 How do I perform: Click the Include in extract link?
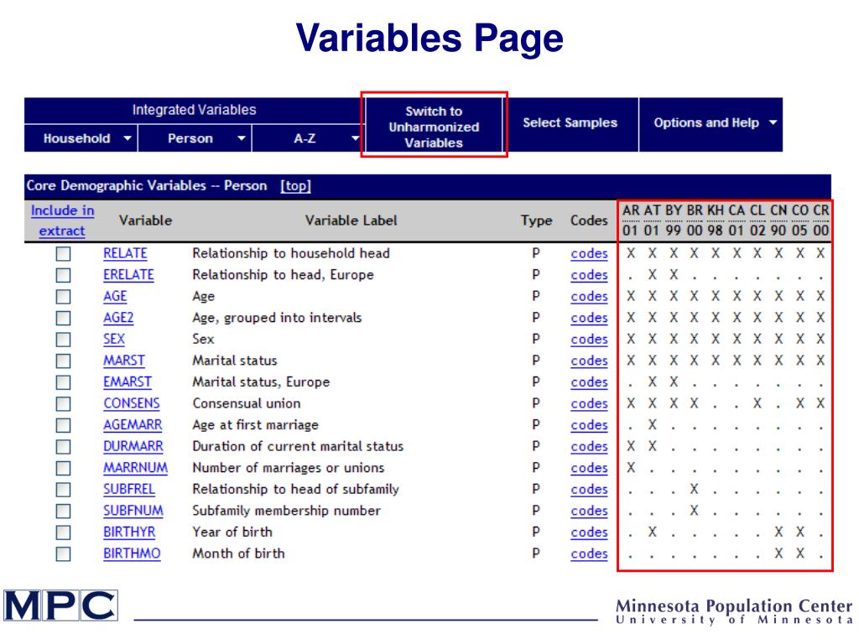pyautogui.click(x=62, y=221)
